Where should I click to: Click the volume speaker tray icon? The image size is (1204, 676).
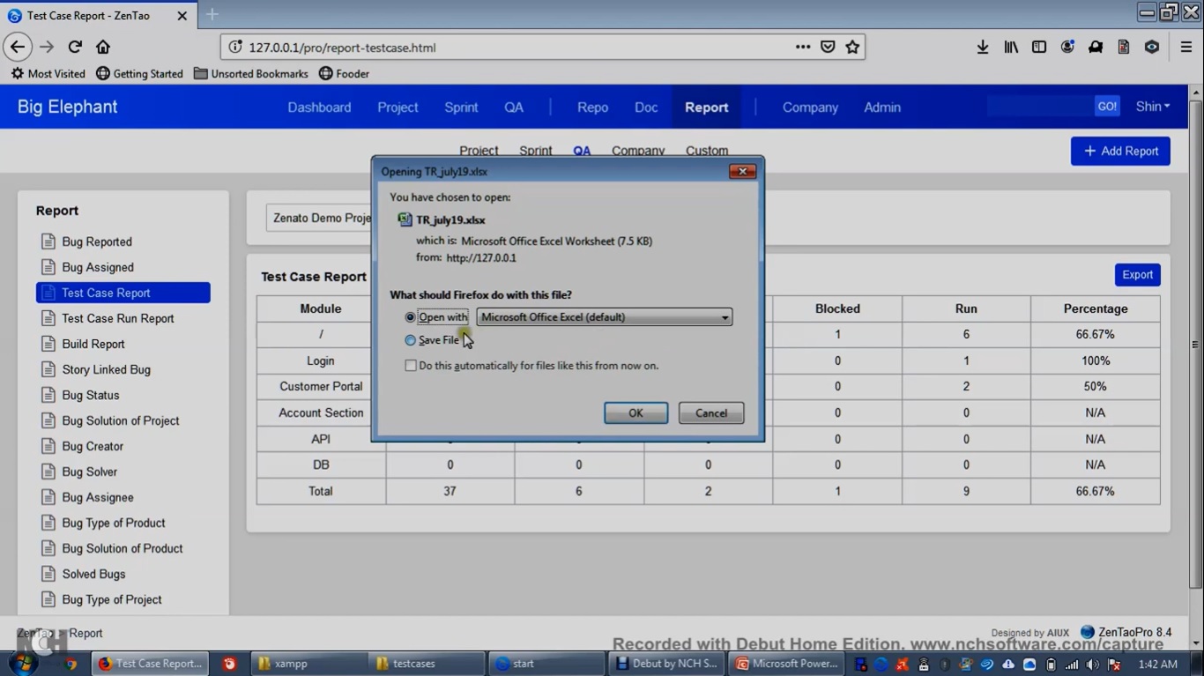(1093, 665)
